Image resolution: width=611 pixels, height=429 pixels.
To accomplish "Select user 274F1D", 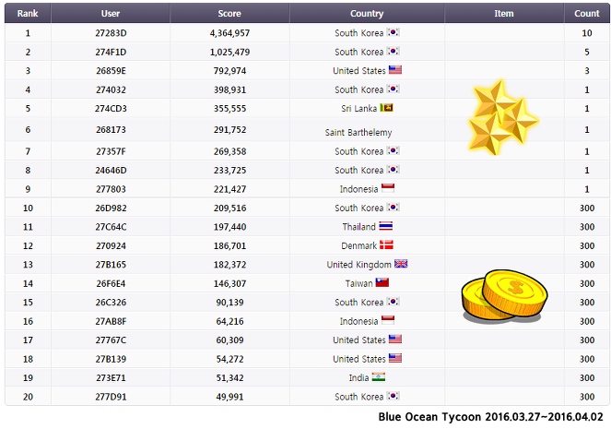I will pos(112,52).
